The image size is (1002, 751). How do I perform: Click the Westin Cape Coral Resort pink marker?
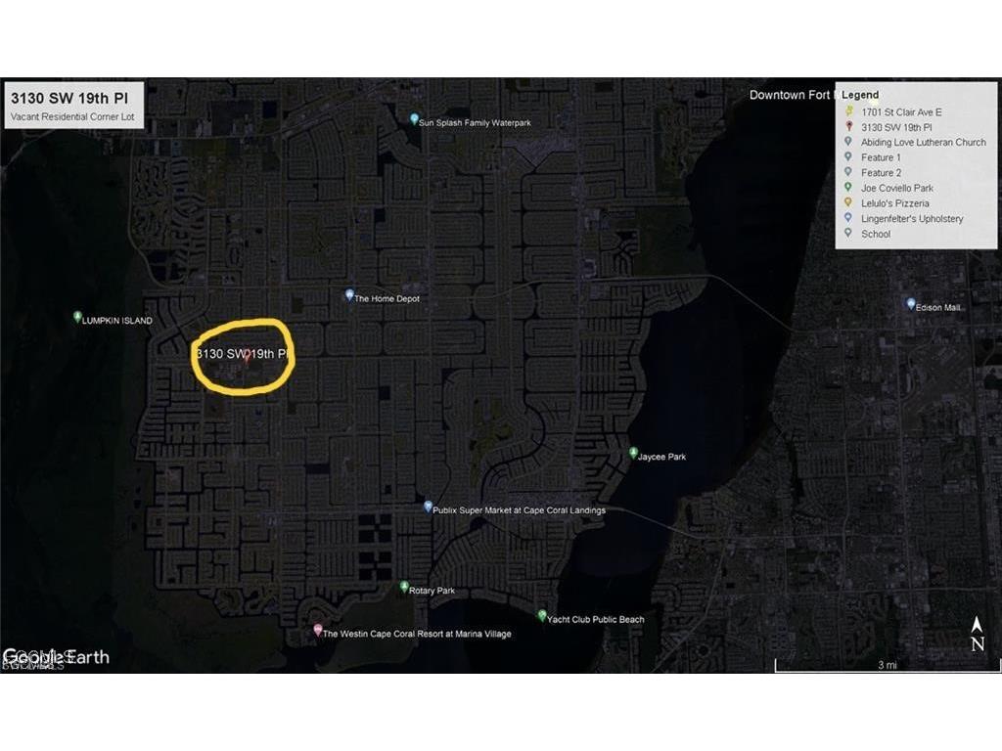click(x=317, y=631)
